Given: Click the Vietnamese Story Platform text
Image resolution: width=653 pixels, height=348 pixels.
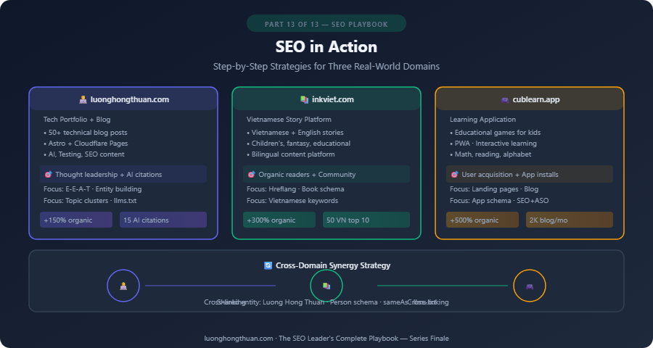Looking at the screenshot, I should 289,120.
